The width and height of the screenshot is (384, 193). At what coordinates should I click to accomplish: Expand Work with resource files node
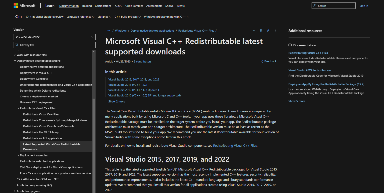[x=15, y=55]
